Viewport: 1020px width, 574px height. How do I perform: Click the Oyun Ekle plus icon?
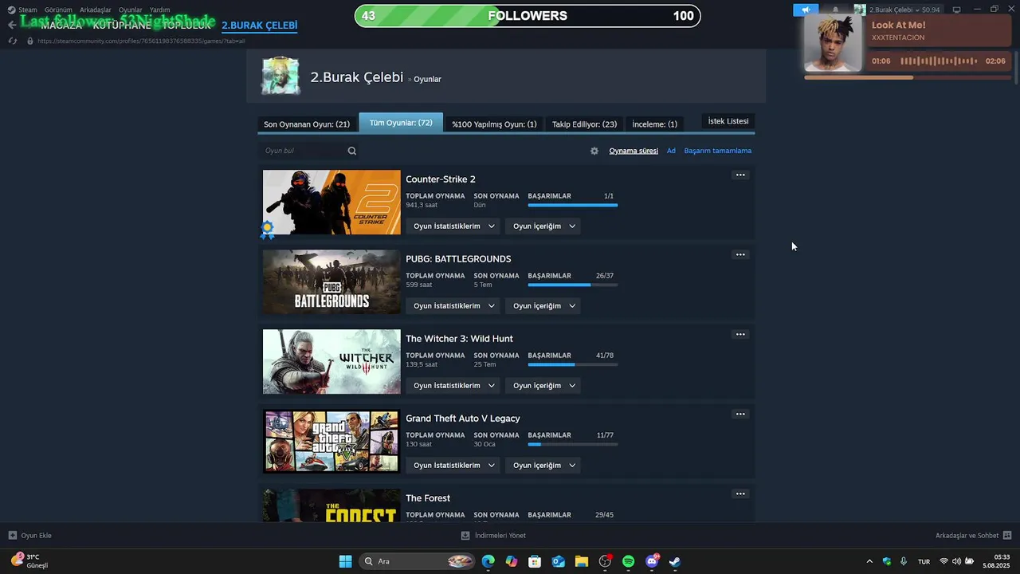click(13, 536)
